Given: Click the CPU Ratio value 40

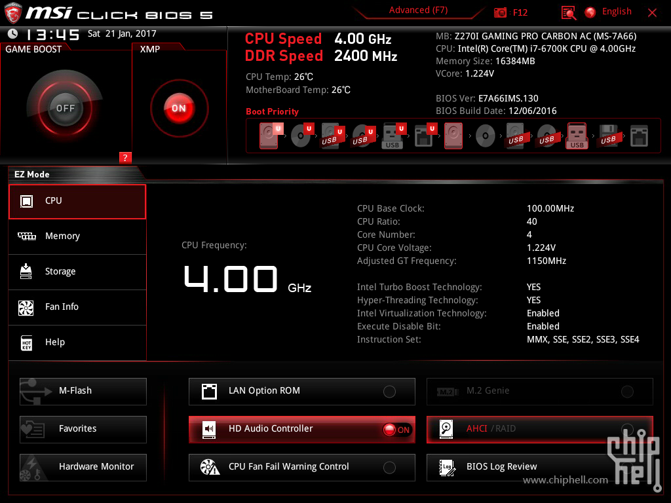Looking at the screenshot, I should coord(532,221).
